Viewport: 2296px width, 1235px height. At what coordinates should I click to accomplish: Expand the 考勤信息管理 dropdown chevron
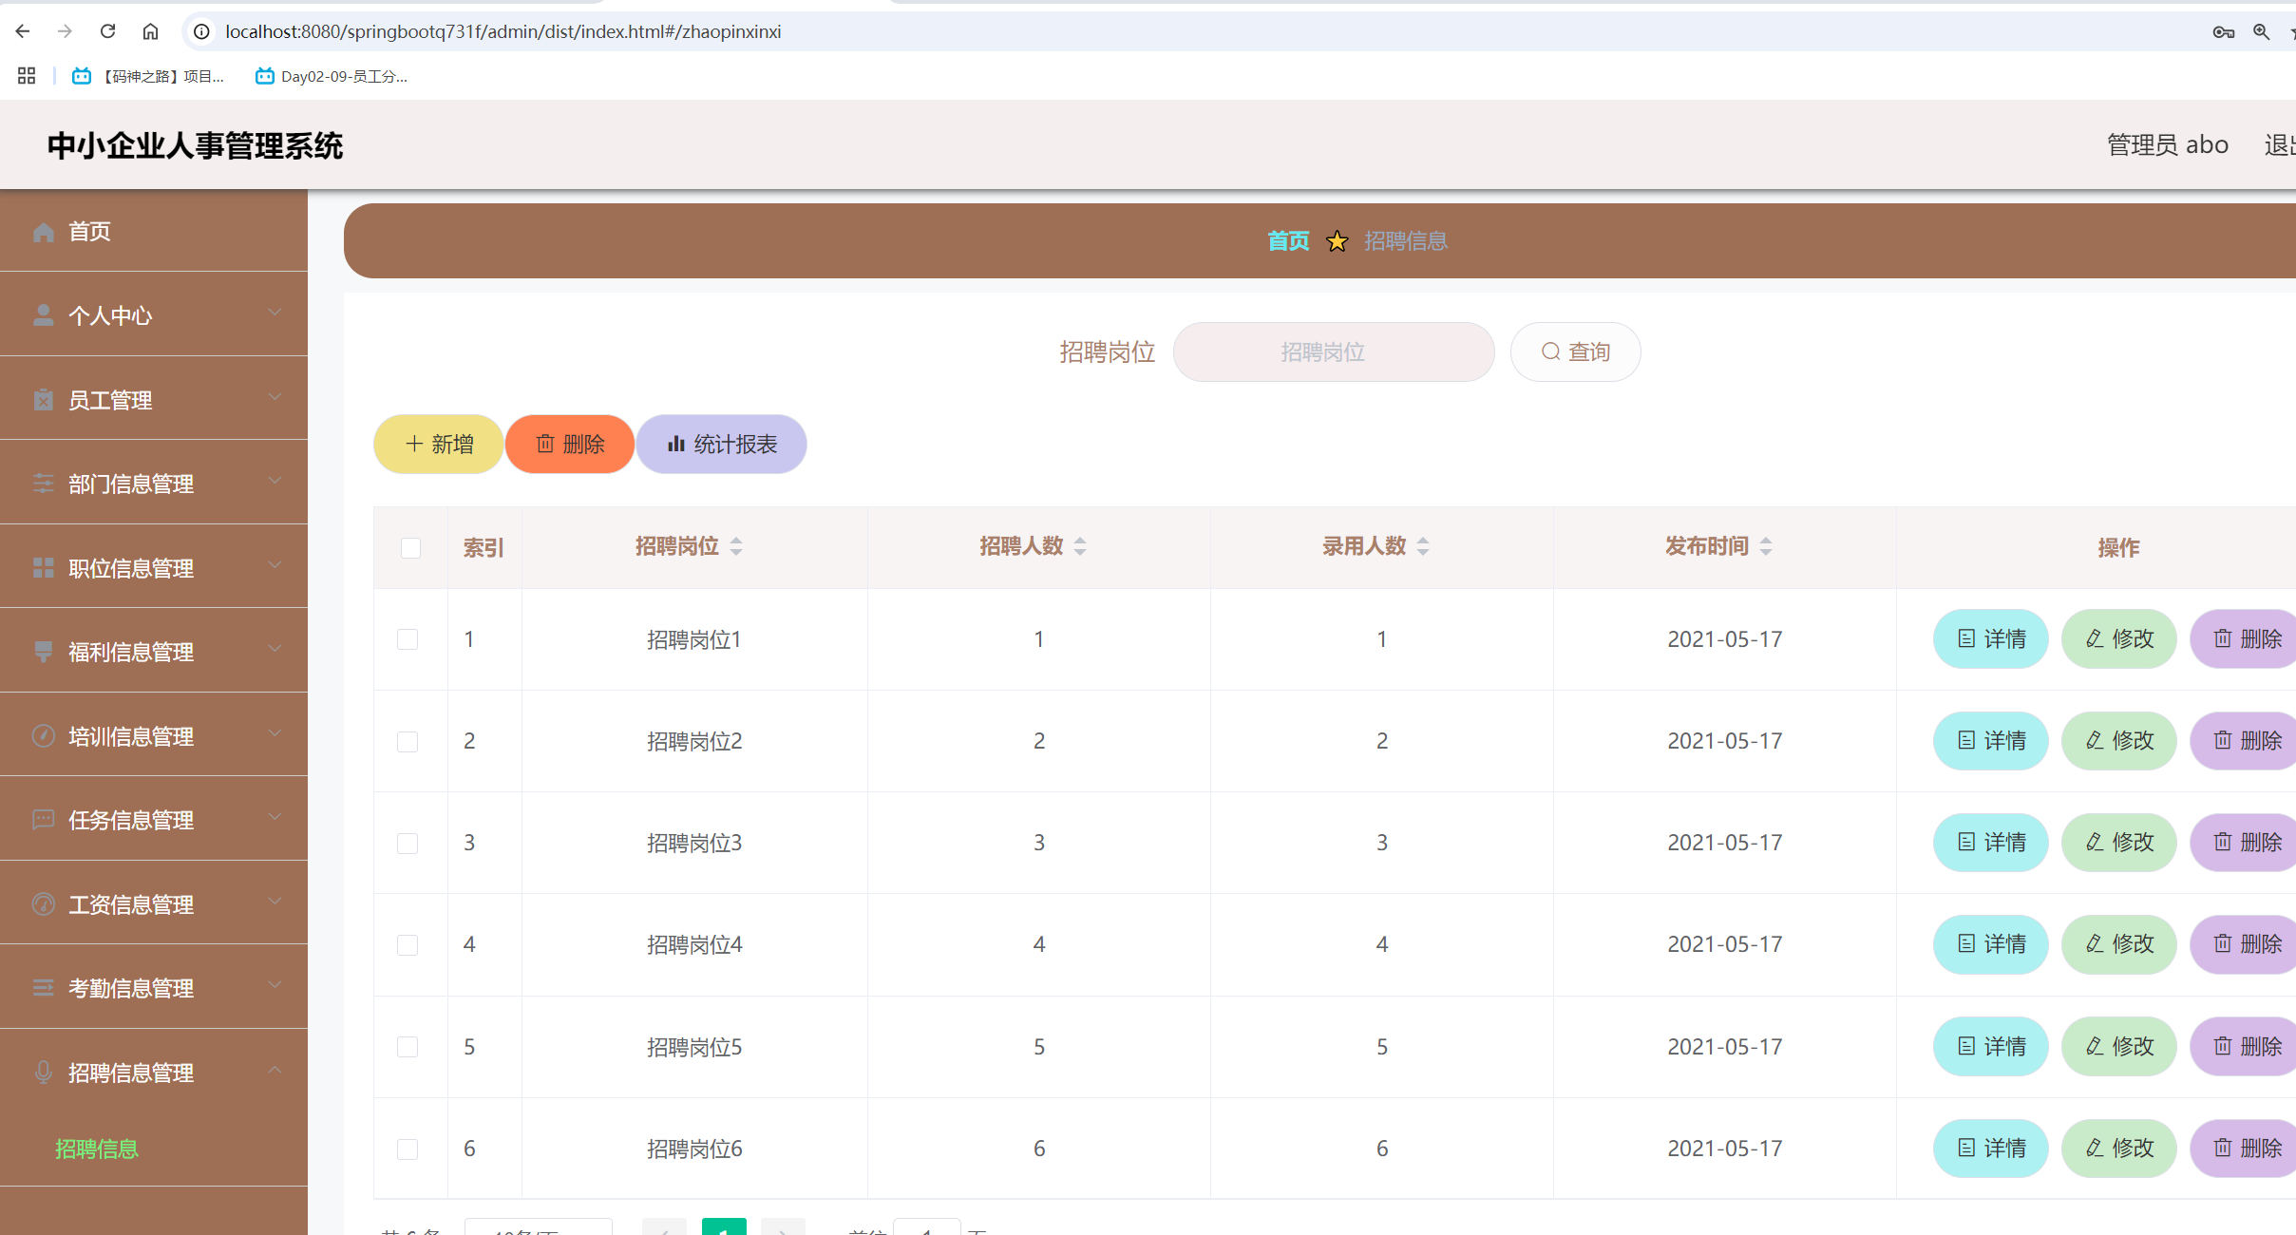click(x=275, y=986)
